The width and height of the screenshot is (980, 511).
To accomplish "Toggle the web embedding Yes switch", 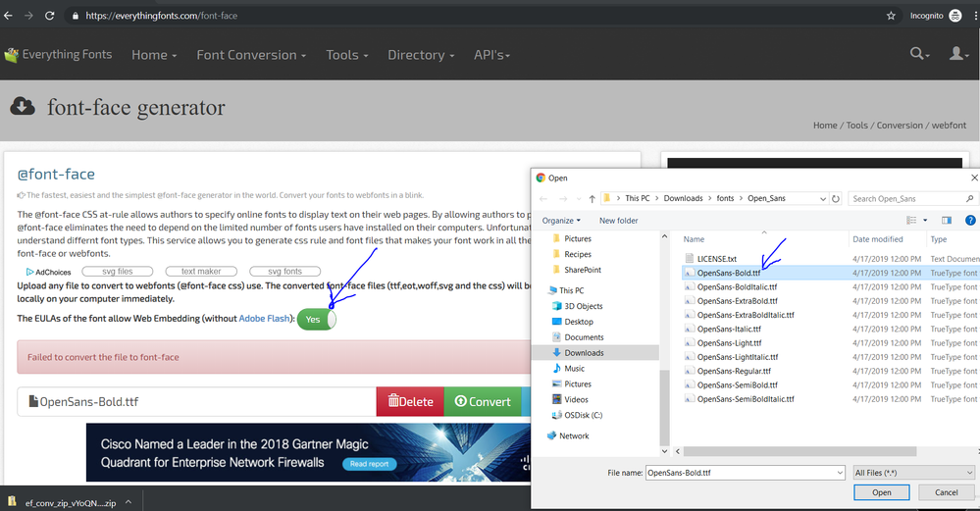I will point(316,319).
